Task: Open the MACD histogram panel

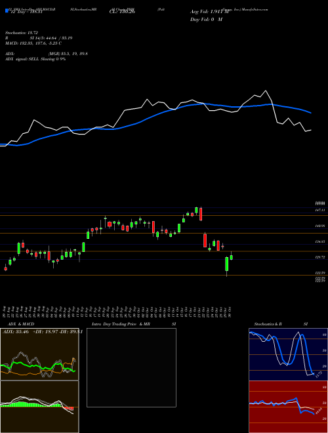Action: [x=39, y=407]
